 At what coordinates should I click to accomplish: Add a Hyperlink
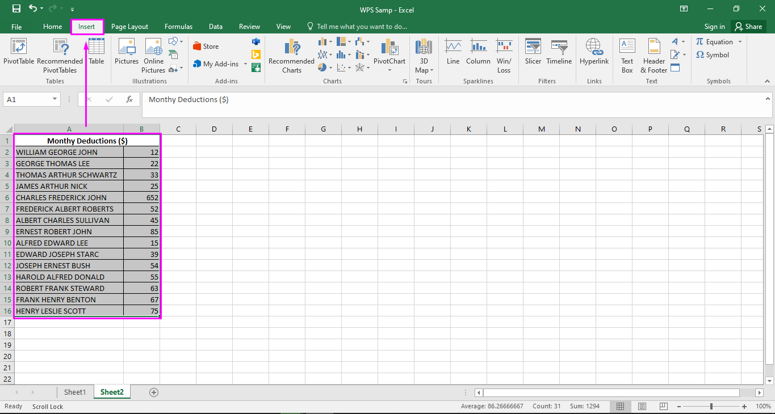point(594,55)
